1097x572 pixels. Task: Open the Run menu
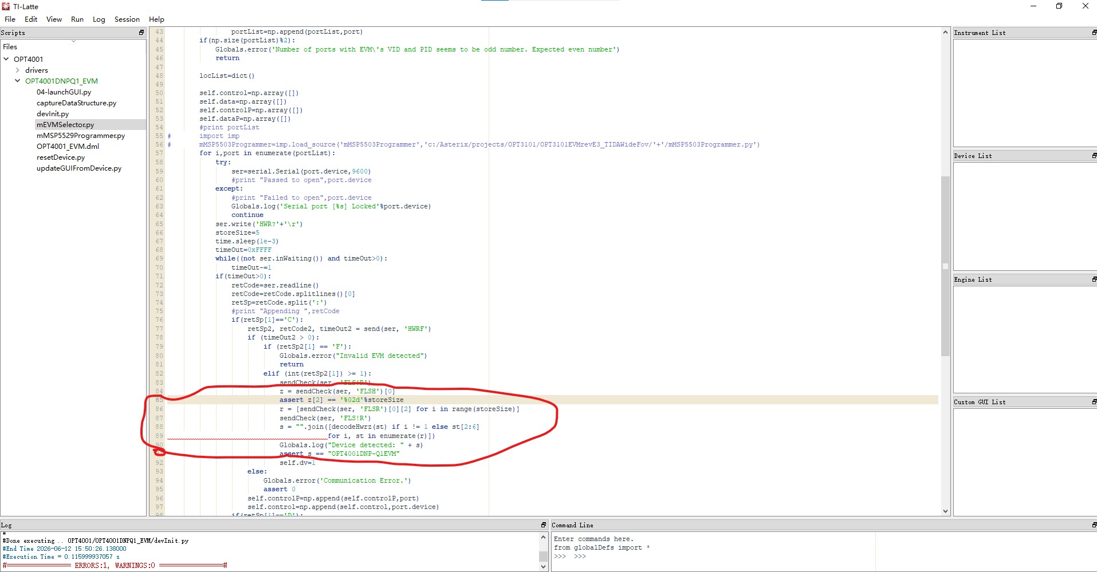77,19
